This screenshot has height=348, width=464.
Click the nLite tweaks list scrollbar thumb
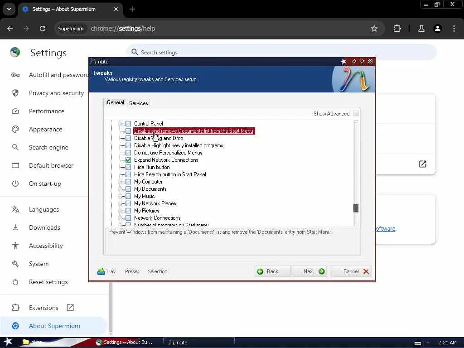[x=356, y=208]
